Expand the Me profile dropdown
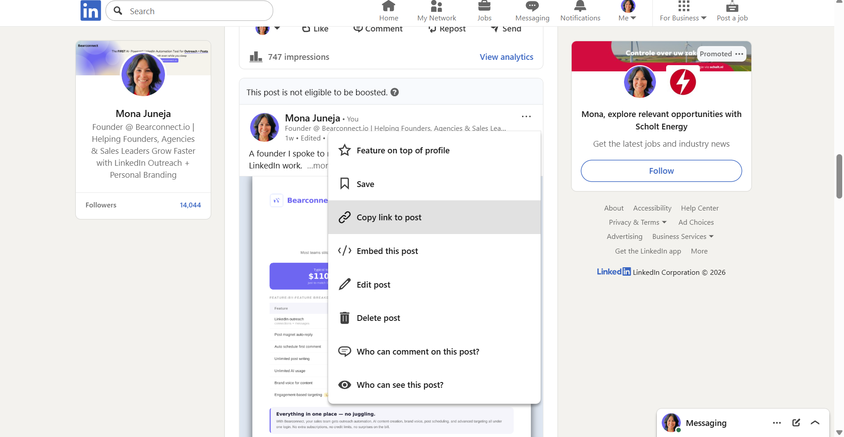 (x=627, y=11)
